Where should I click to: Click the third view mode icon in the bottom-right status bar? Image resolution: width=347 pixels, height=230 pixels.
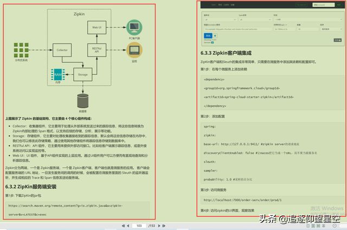(x=318, y=226)
